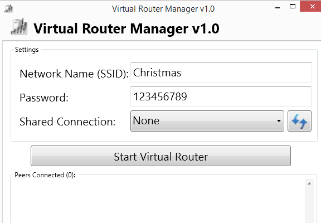Close the Virtual Router Manager window

click(x=312, y=6)
